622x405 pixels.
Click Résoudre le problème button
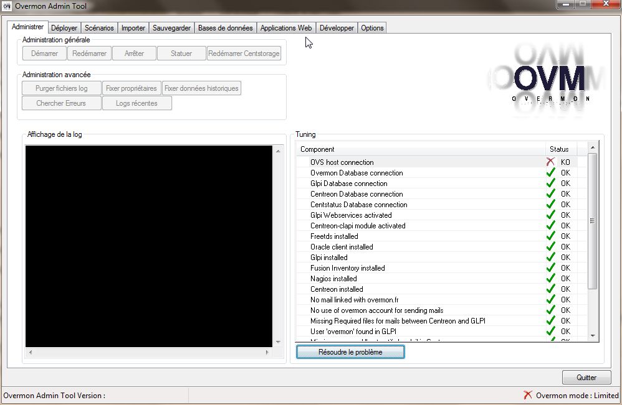(350, 352)
